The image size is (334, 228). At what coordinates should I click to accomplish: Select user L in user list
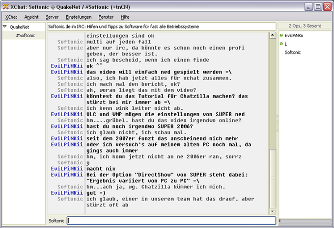[286, 44]
